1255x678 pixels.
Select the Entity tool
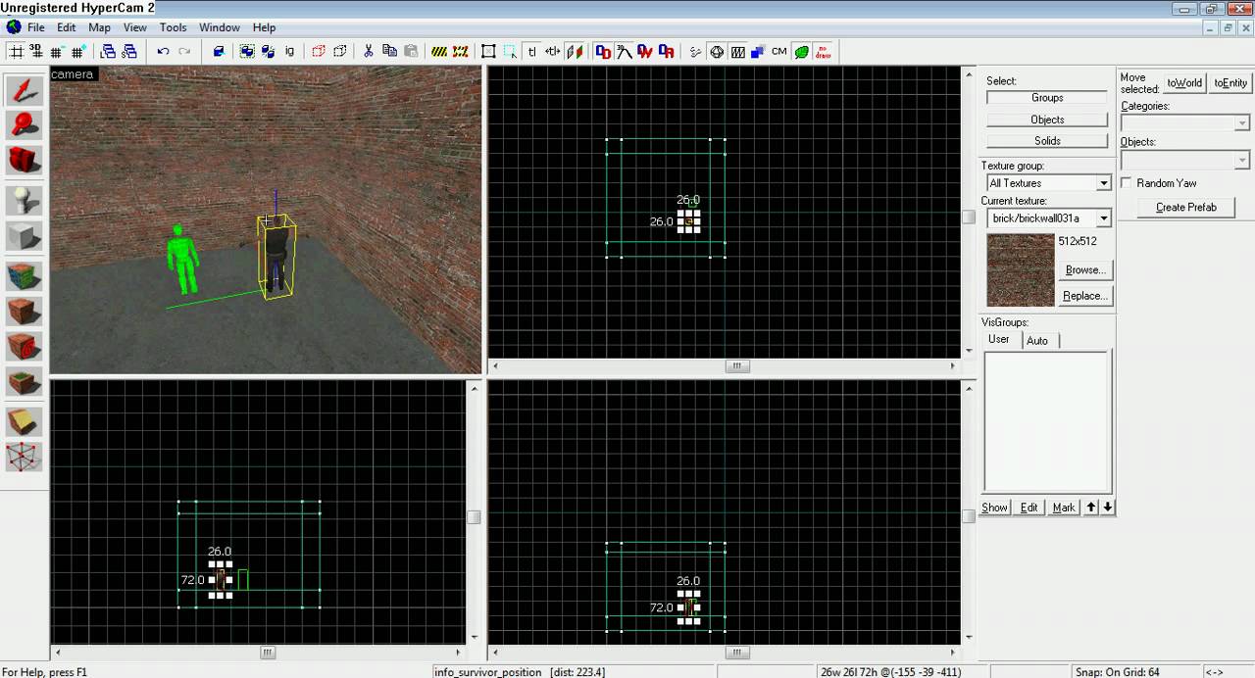[25, 200]
